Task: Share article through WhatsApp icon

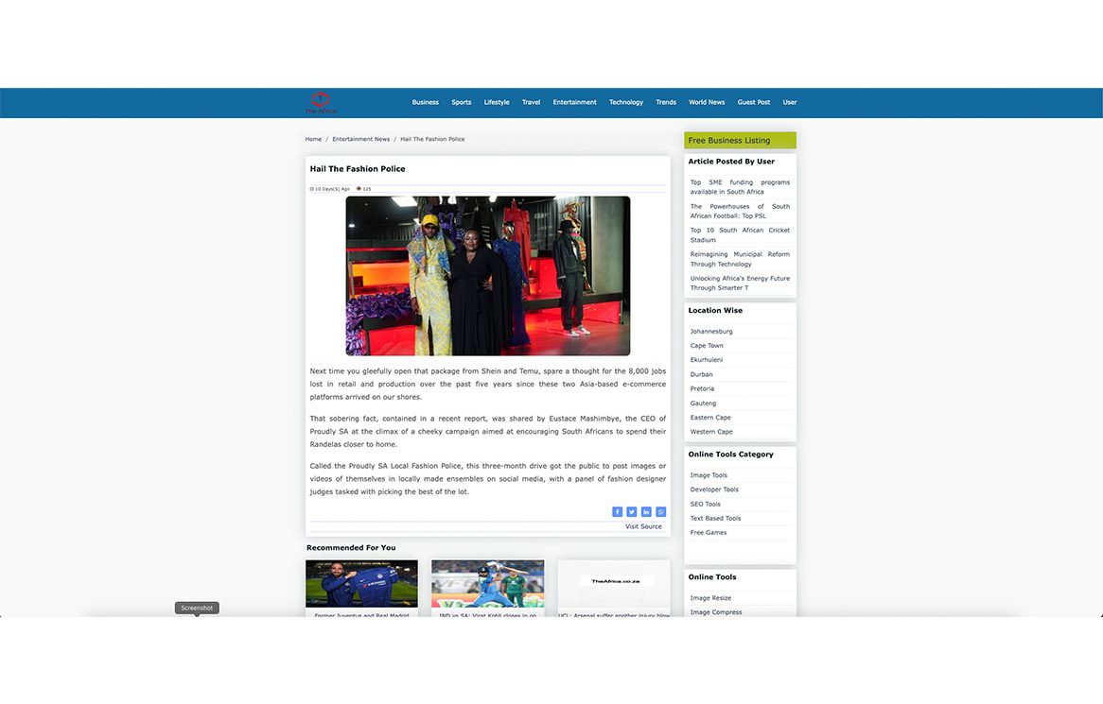Action: (x=661, y=512)
